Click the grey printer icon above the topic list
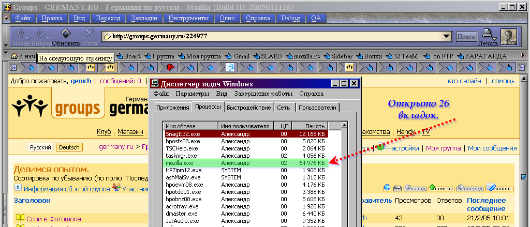The height and width of the screenshot is (227, 530). click(x=397, y=188)
